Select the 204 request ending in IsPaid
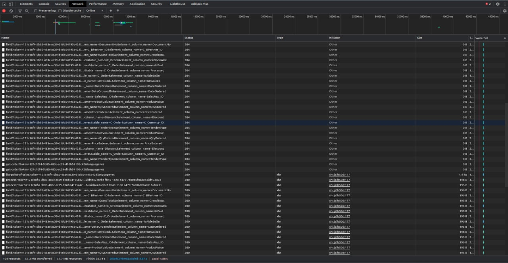 pyautogui.click(x=85, y=65)
